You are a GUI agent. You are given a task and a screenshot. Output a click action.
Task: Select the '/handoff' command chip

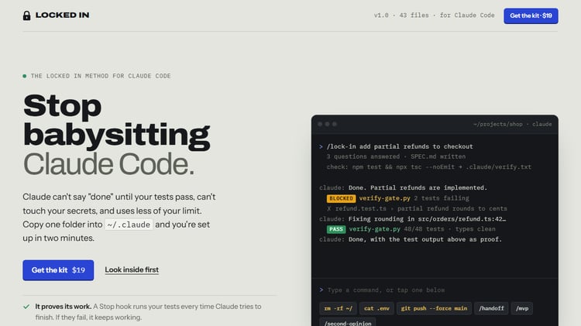coord(491,308)
